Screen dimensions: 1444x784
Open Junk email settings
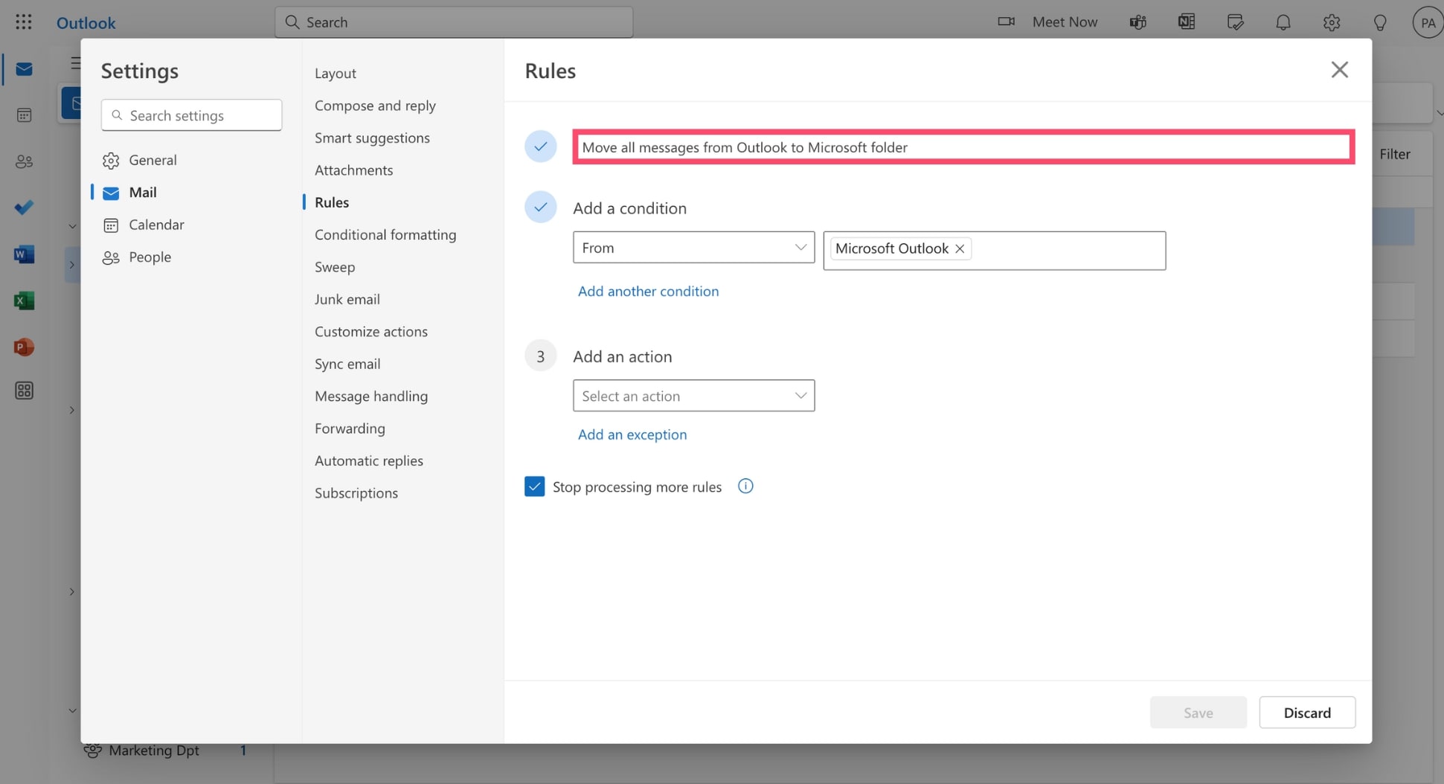(347, 299)
